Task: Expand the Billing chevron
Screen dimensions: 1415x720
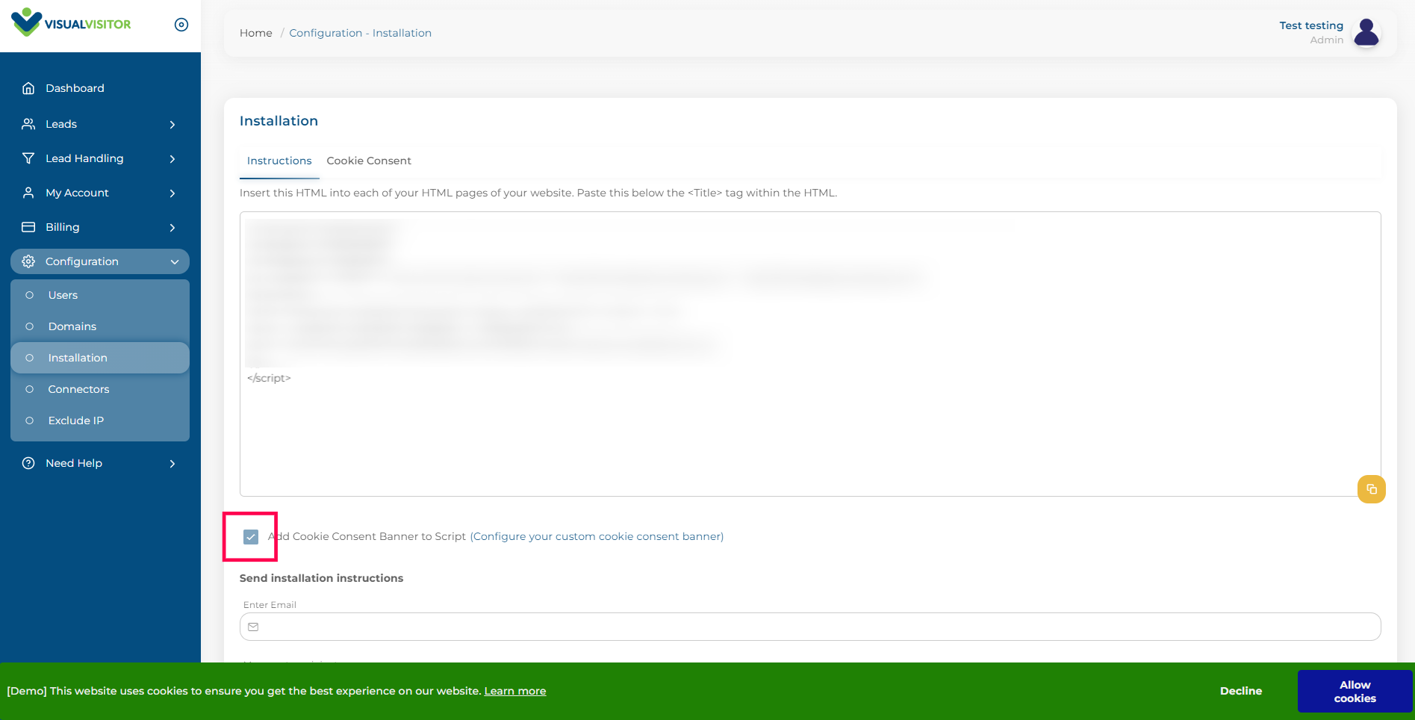Action: [172, 228]
